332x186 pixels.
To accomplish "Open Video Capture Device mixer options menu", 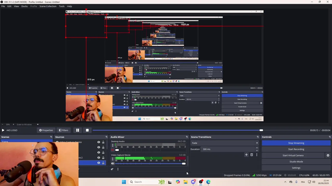I will pyautogui.click(x=113, y=159).
